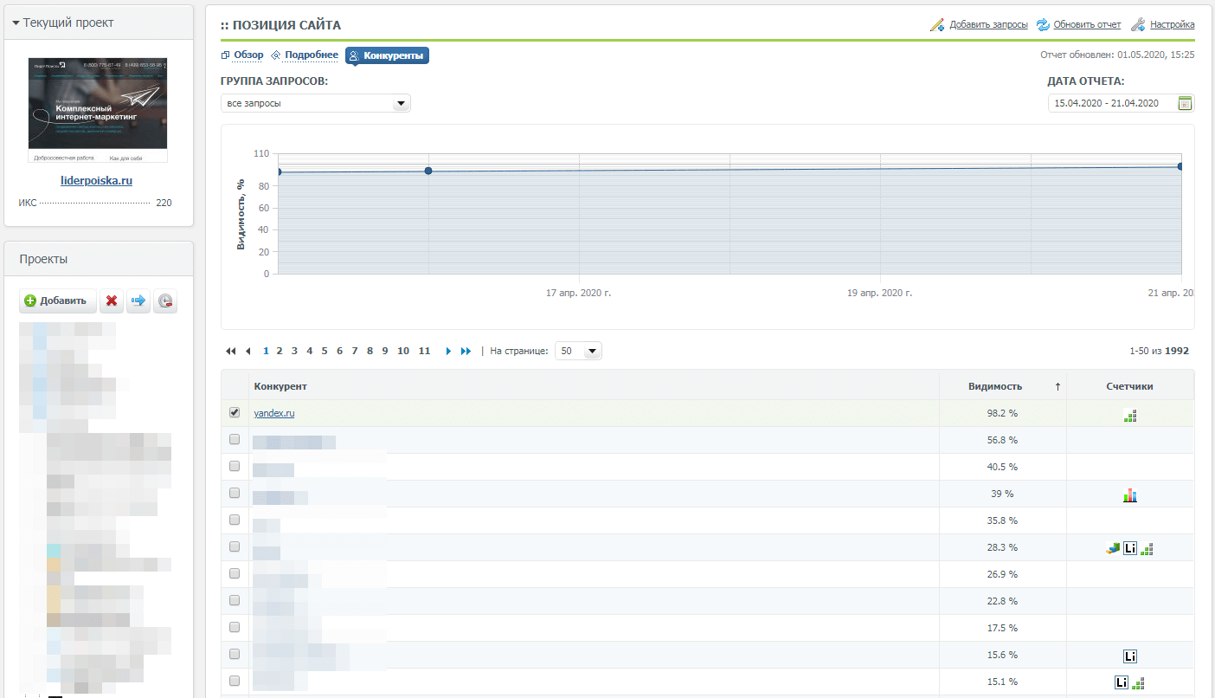Go to first page double-arrow icon

pyautogui.click(x=231, y=352)
